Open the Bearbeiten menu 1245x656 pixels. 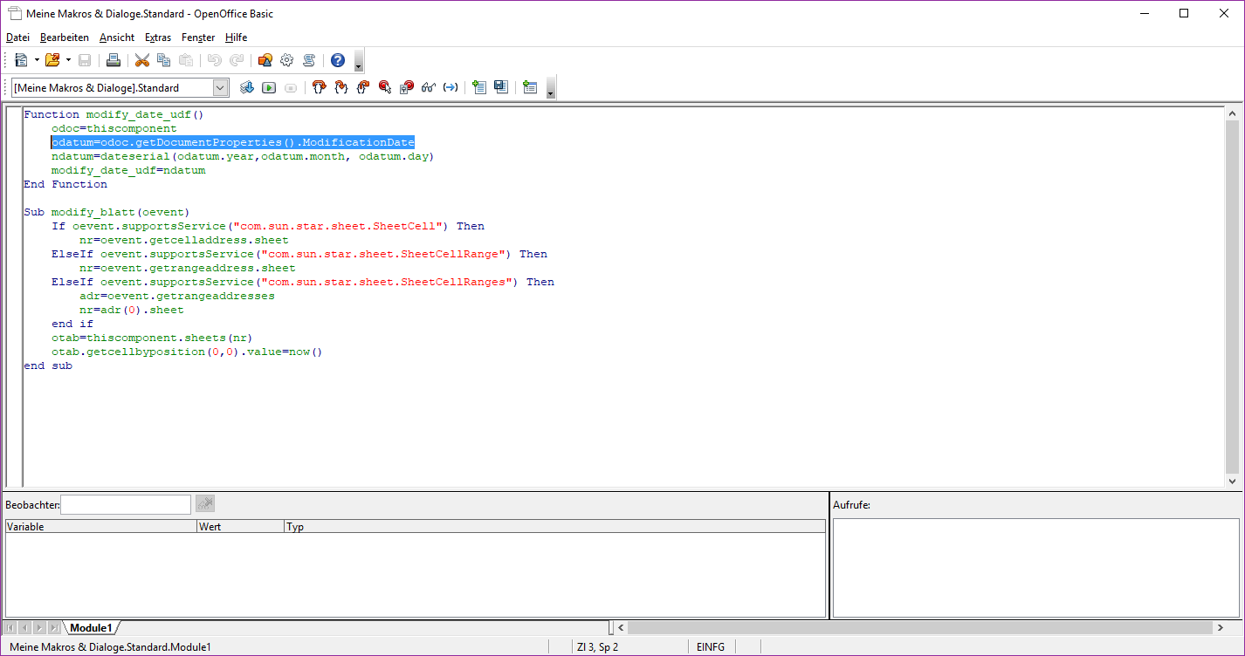[65, 38]
